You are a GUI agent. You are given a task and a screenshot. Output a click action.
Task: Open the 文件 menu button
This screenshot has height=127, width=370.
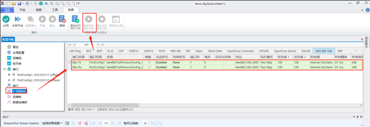pos(7,10)
